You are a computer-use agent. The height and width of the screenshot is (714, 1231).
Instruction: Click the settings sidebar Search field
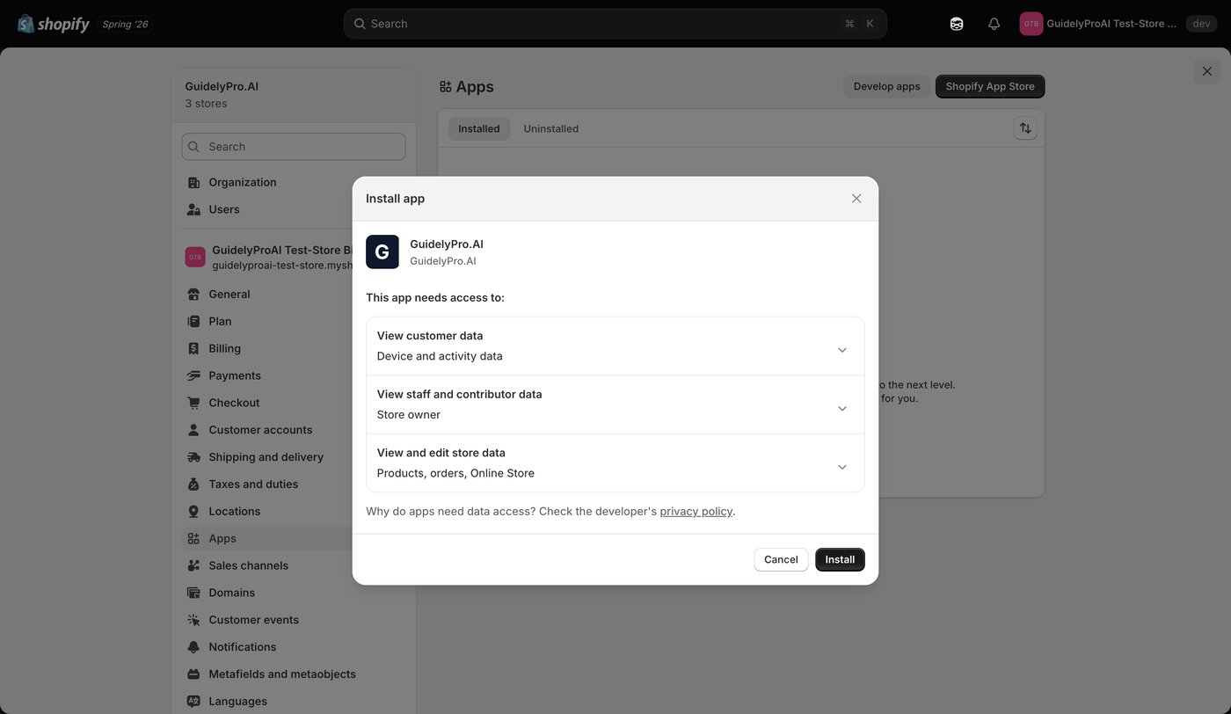[x=294, y=147]
